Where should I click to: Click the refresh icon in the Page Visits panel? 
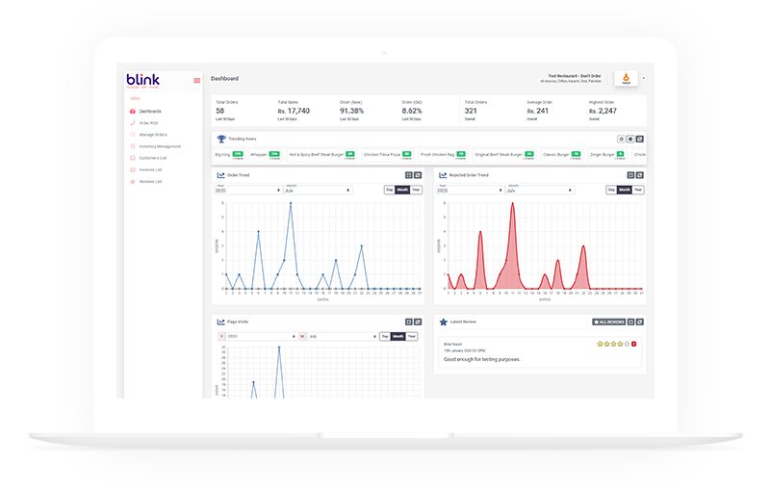[418, 322]
